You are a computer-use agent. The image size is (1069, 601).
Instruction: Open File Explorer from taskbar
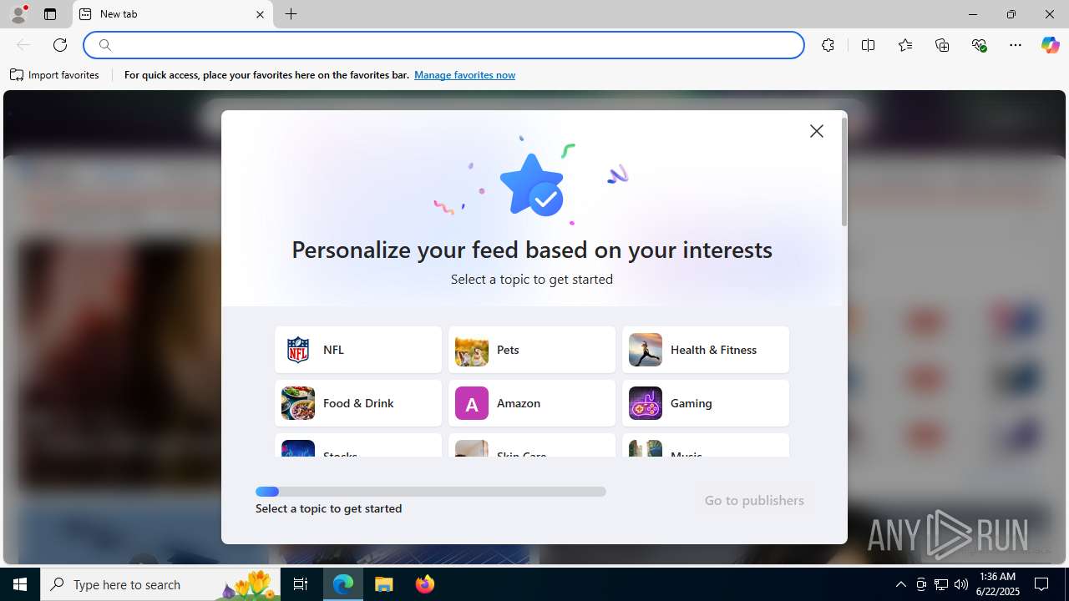pyautogui.click(x=384, y=584)
